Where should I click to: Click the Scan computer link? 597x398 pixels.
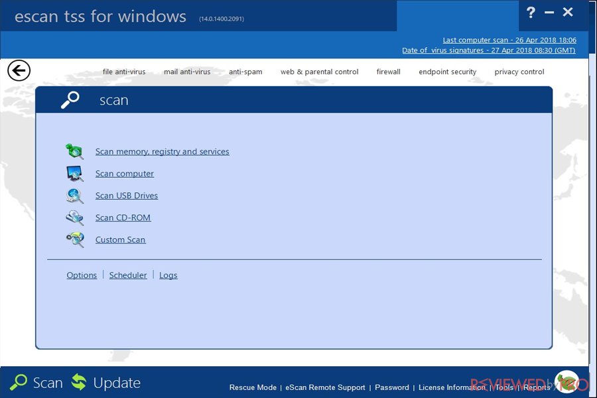point(125,174)
